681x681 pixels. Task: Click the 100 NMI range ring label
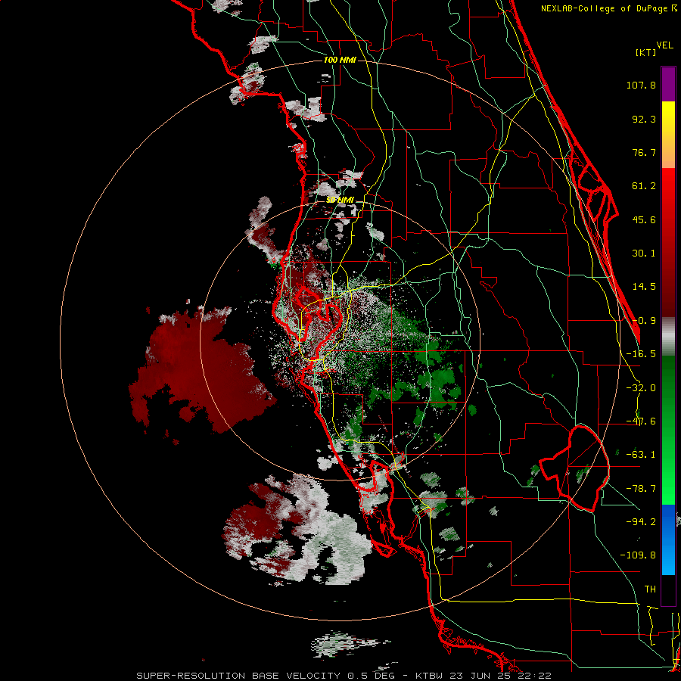[x=340, y=60]
